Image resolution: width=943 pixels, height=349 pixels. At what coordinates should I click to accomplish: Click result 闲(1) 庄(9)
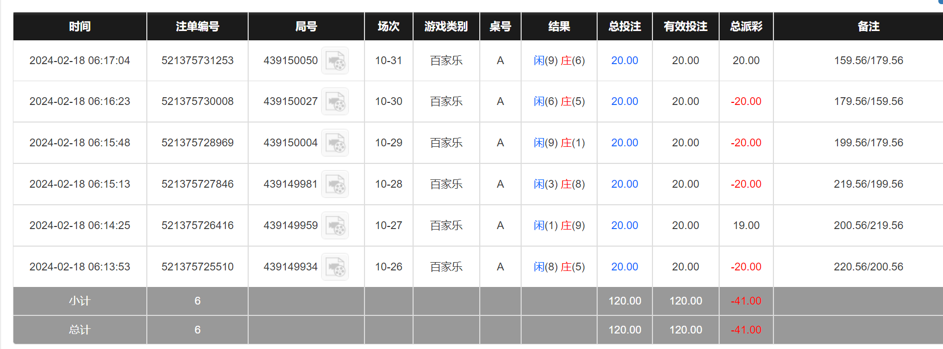point(559,225)
